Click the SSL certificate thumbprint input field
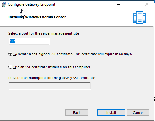 coord(50,86)
